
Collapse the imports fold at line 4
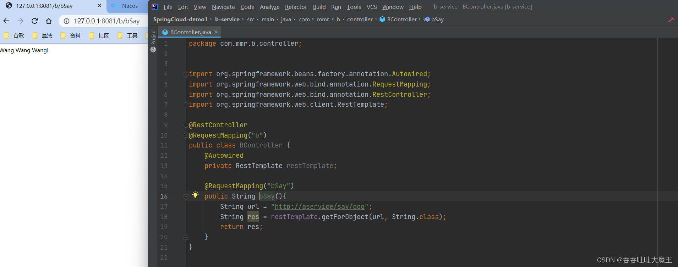(186, 74)
